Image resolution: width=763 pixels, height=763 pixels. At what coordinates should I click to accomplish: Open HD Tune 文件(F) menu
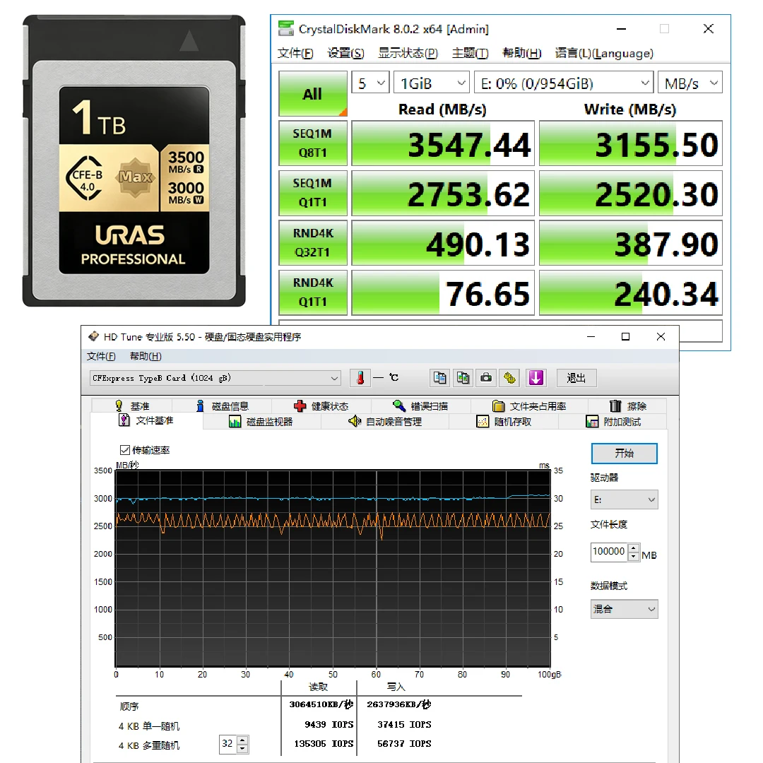click(101, 356)
